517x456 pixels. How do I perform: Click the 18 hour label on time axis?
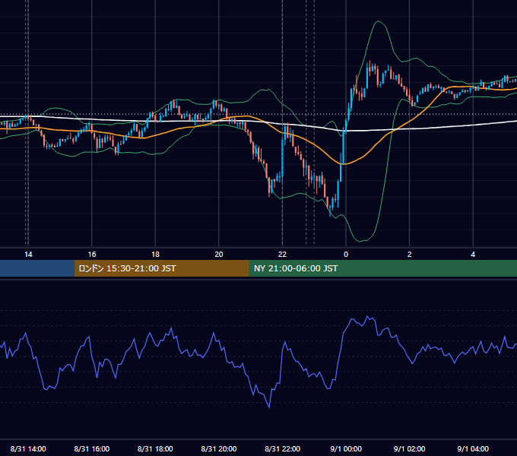point(155,254)
